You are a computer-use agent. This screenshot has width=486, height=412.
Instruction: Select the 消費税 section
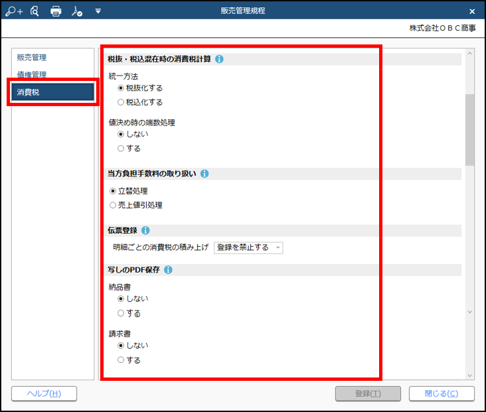click(52, 92)
